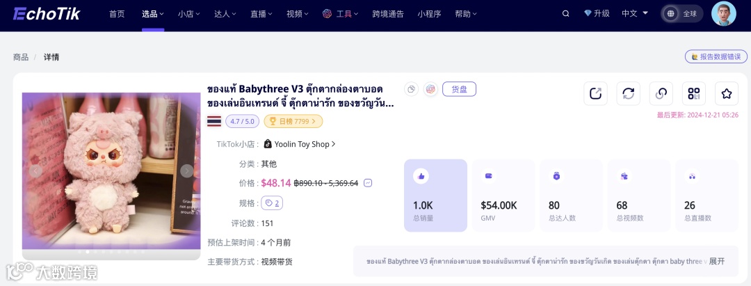Open 小程序 menu item

click(x=429, y=15)
